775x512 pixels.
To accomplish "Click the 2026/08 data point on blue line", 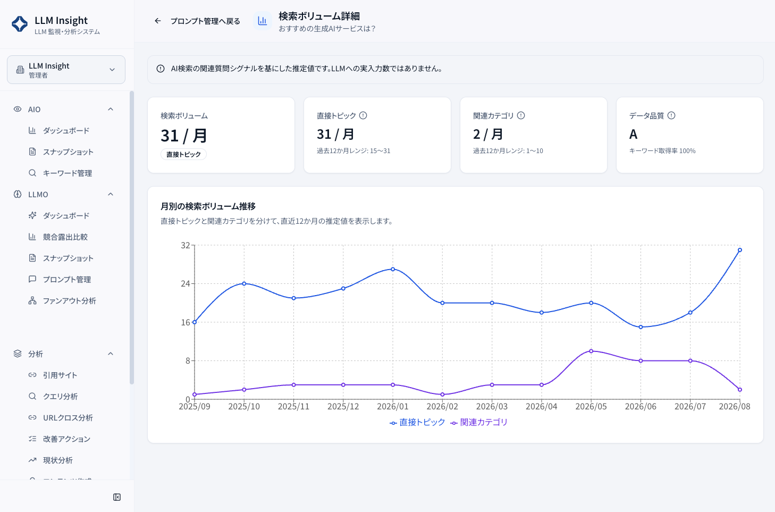I will tap(739, 250).
